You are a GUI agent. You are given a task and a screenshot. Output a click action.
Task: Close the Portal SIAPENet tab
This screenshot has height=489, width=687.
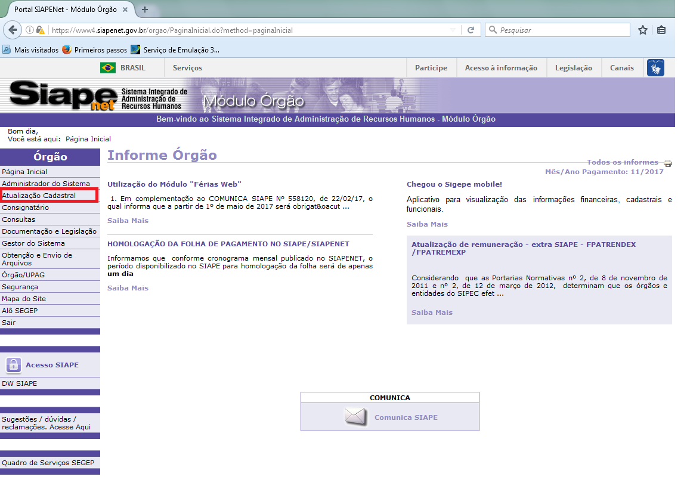coord(125,9)
